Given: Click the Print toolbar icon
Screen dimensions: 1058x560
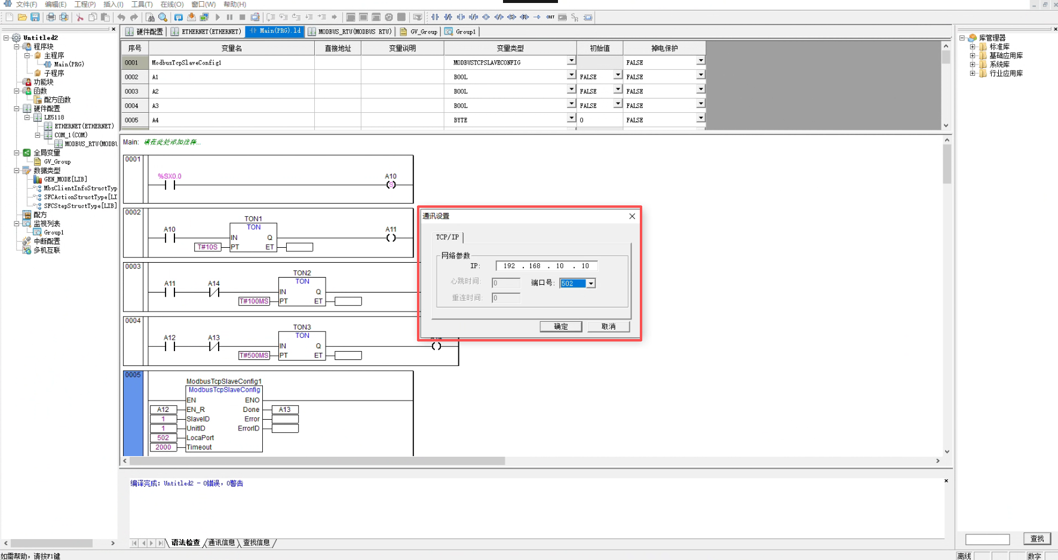Looking at the screenshot, I should (x=51, y=17).
